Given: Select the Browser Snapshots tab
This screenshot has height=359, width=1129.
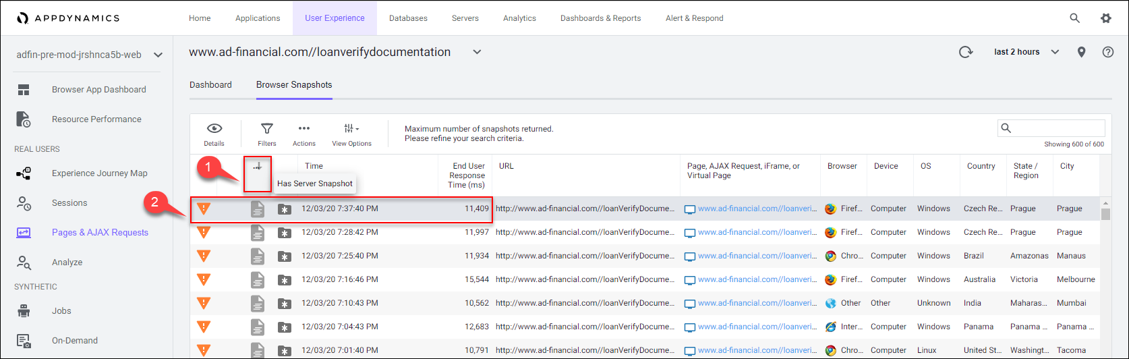Looking at the screenshot, I should coord(294,85).
